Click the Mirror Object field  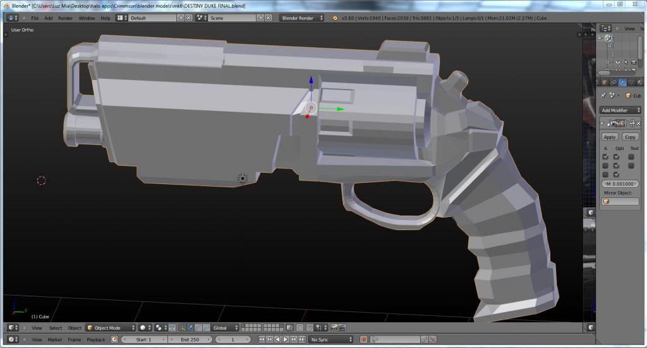click(620, 201)
